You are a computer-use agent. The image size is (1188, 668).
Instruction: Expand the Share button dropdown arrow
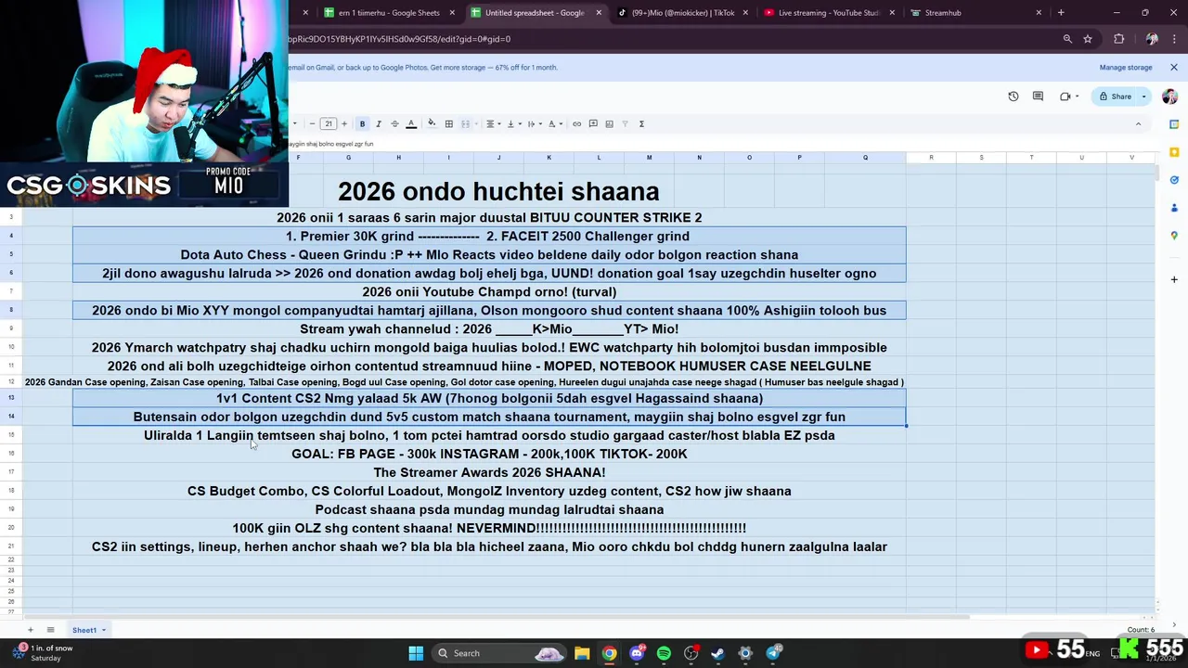(1143, 96)
